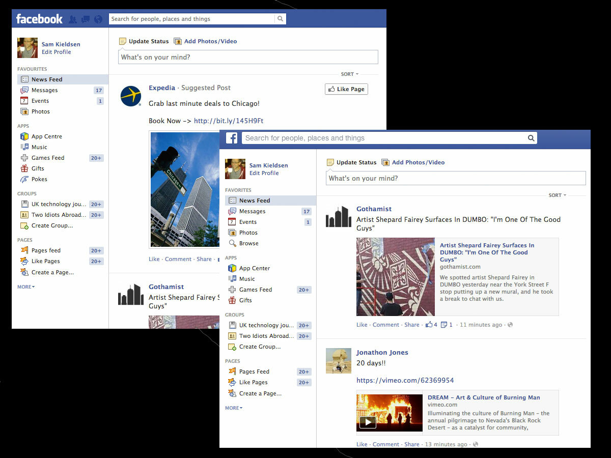Image resolution: width=611 pixels, height=458 pixels.
Task: Click Like Pages icon in back window sidebar
Action: coord(24,261)
